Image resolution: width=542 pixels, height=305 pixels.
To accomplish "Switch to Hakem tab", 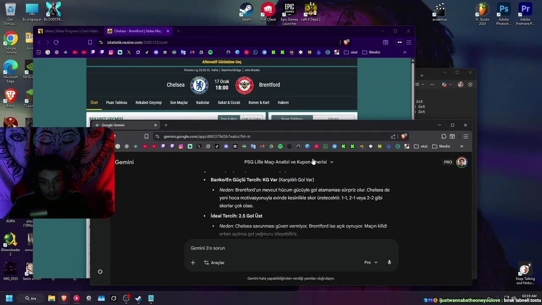I will (283, 103).
